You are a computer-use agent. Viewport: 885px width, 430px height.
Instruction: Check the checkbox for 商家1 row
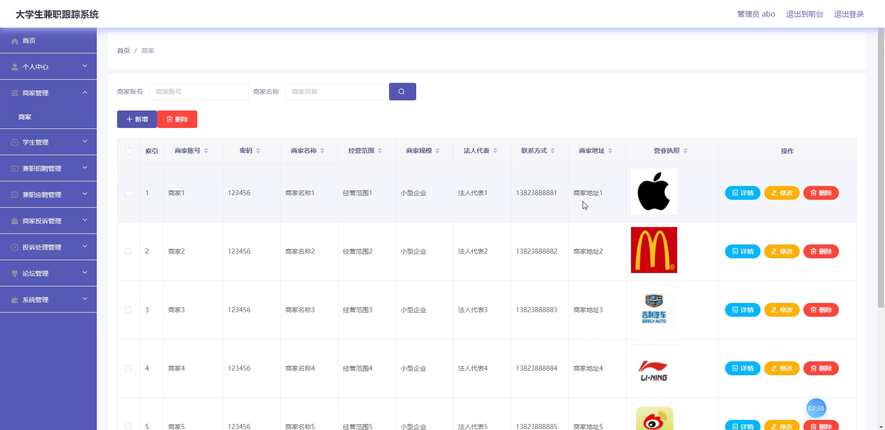[x=128, y=193]
